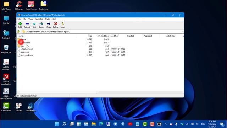Screen dimensions: 227x128
Task: Sort by the Created column header
Action: click(x=134, y=36)
